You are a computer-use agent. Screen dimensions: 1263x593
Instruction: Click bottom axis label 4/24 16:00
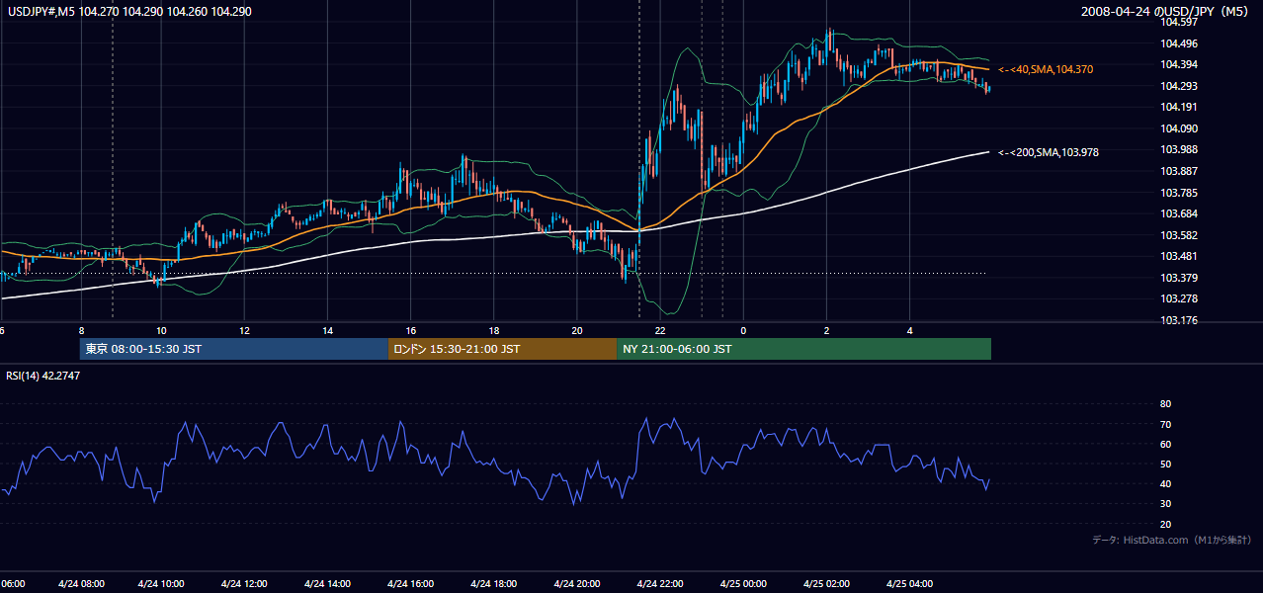[x=411, y=584]
